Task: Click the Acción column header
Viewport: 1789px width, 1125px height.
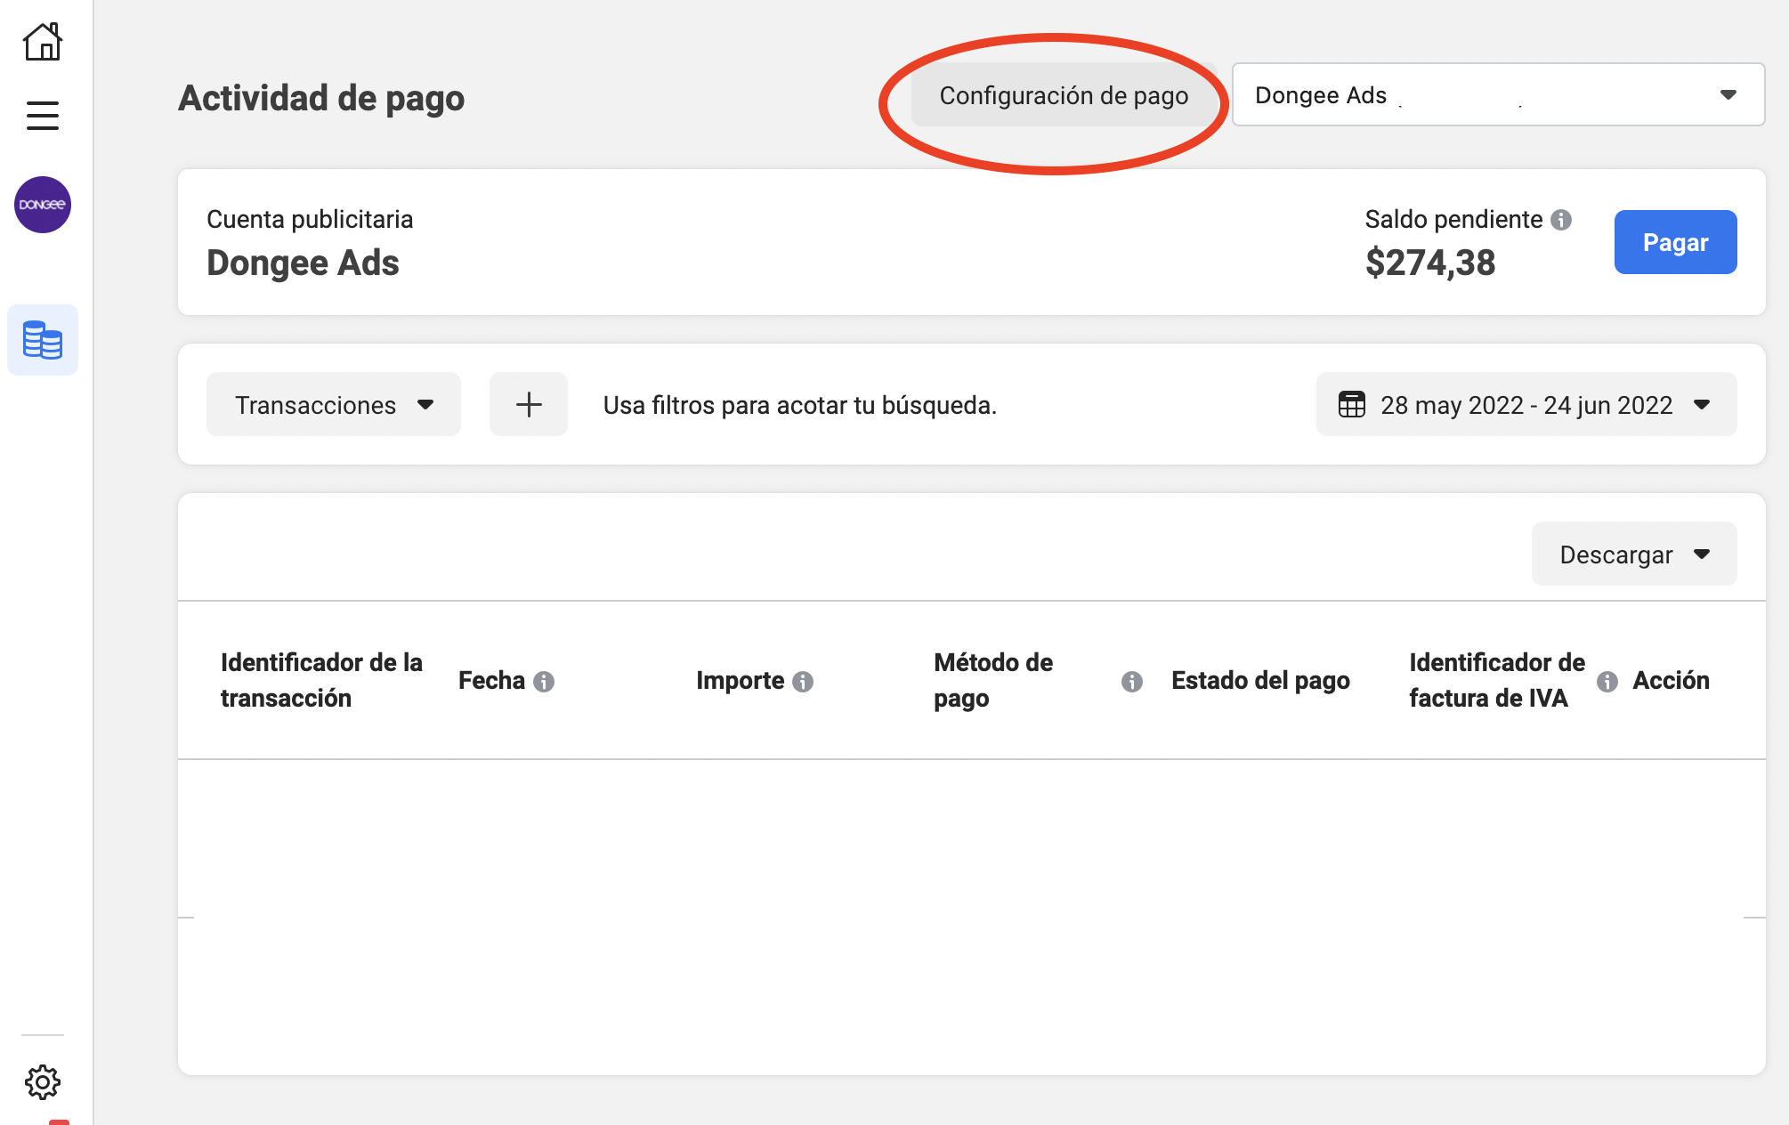Action: (x=1671, y=681)
